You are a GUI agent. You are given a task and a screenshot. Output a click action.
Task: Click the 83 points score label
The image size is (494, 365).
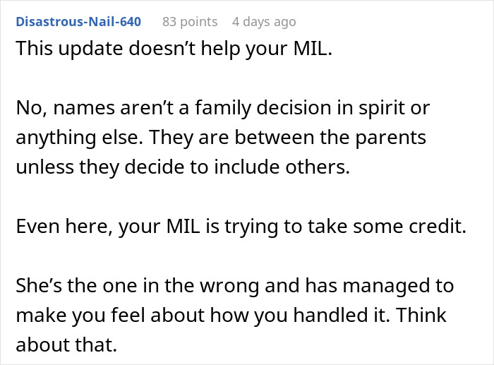pyautogui.click(x=190, y=22)
